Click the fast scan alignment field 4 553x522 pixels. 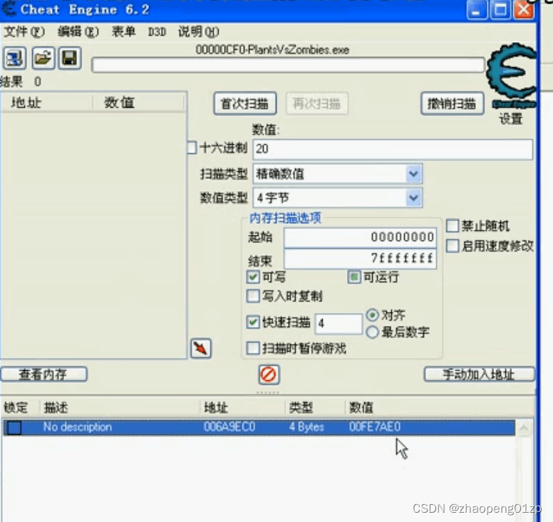[x=338, y=323]
